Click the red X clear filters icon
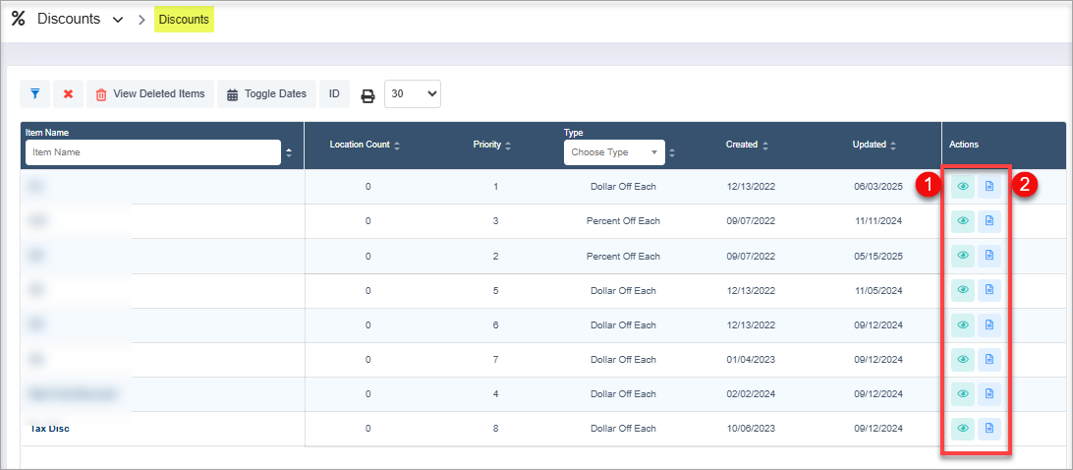Image resolution: width=1073 pixels, height=470 pixels. pos(68,94)
